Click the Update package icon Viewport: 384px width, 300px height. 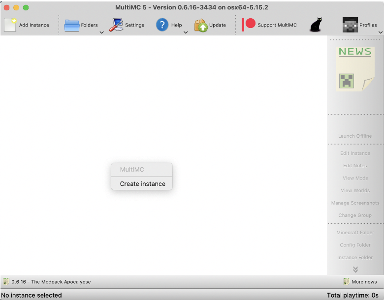click(201, 25)
